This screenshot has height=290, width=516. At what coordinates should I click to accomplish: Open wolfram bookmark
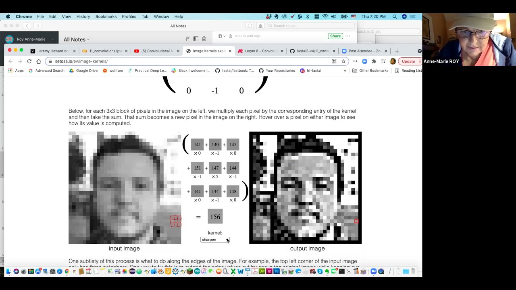(113, 70)
